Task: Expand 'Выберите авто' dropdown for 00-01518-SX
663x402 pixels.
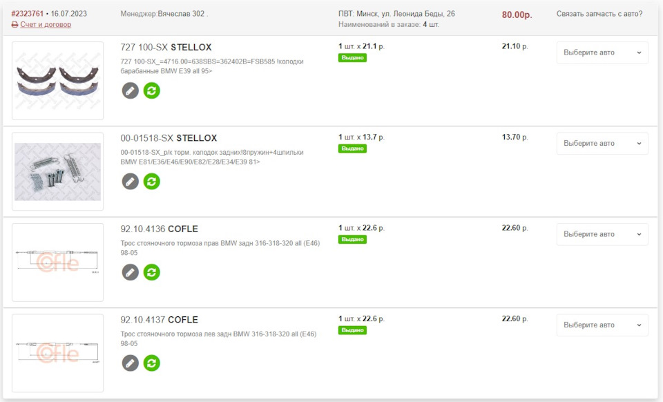Action: [602, 144]
